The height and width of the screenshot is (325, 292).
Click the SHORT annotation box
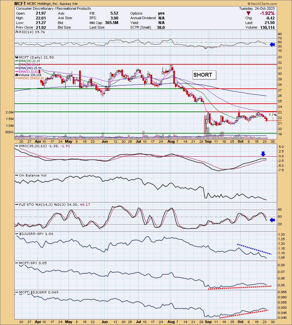[204, 75]
